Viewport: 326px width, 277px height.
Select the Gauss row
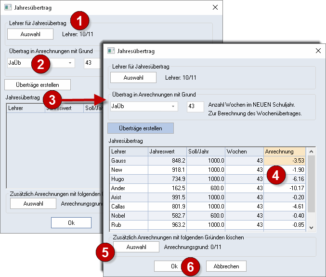[x=208, y=161]
